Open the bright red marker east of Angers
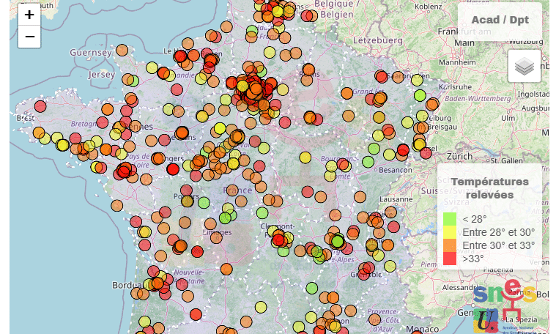Viewport: 556px width, 334px height. point(173,169)
